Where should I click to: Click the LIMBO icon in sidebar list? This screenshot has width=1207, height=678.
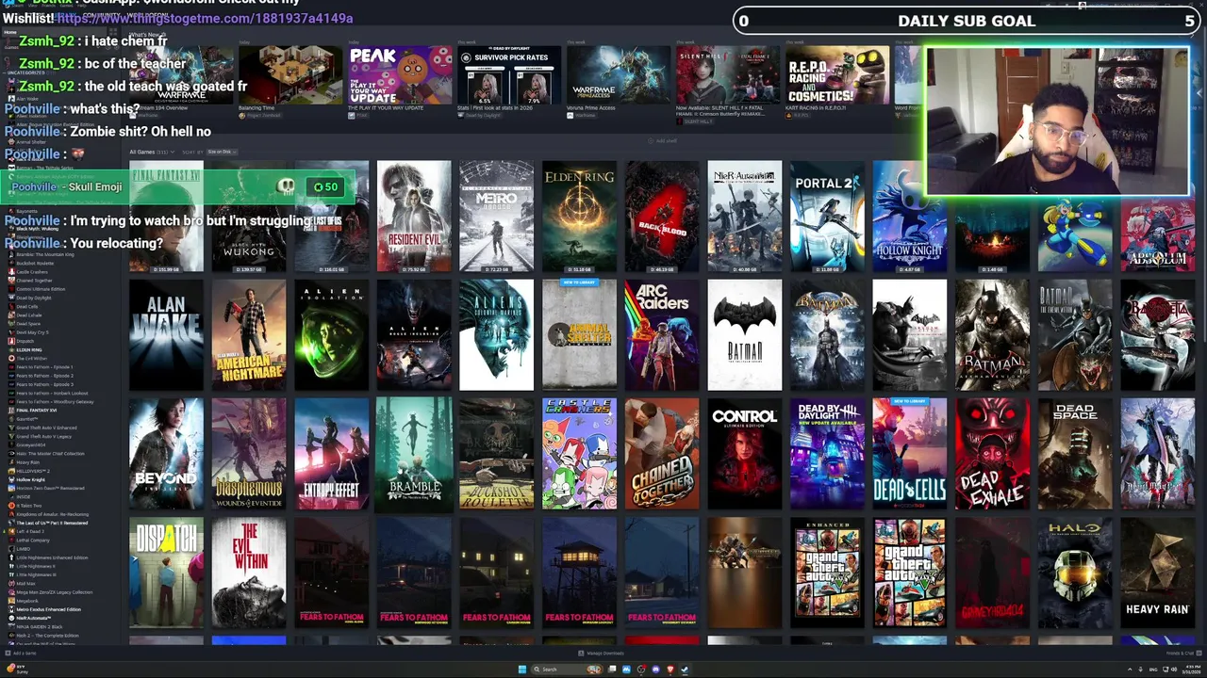coord(11,549)
